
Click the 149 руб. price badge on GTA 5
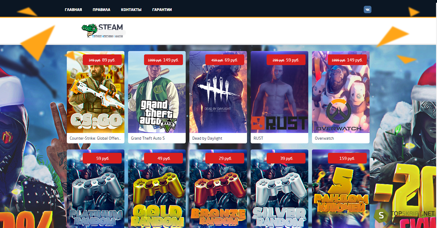click(163, 60)
